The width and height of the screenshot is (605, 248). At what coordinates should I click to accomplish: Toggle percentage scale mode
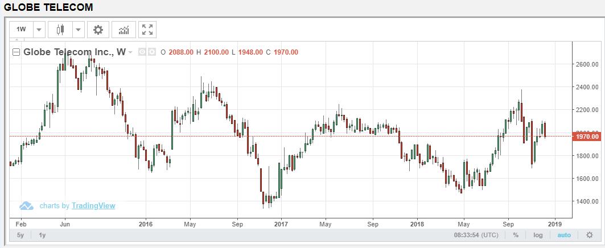(516, 235)
